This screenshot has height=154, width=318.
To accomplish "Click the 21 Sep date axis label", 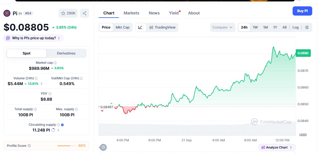I will (x=187, y=140).
